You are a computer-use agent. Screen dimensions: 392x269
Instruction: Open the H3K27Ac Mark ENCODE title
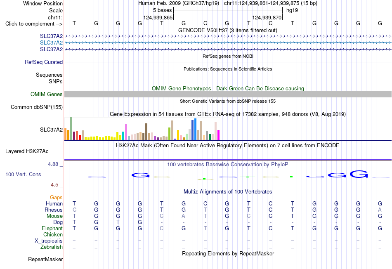click(x=227, y=146)
